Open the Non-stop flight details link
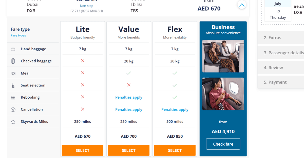 [87, 6]
